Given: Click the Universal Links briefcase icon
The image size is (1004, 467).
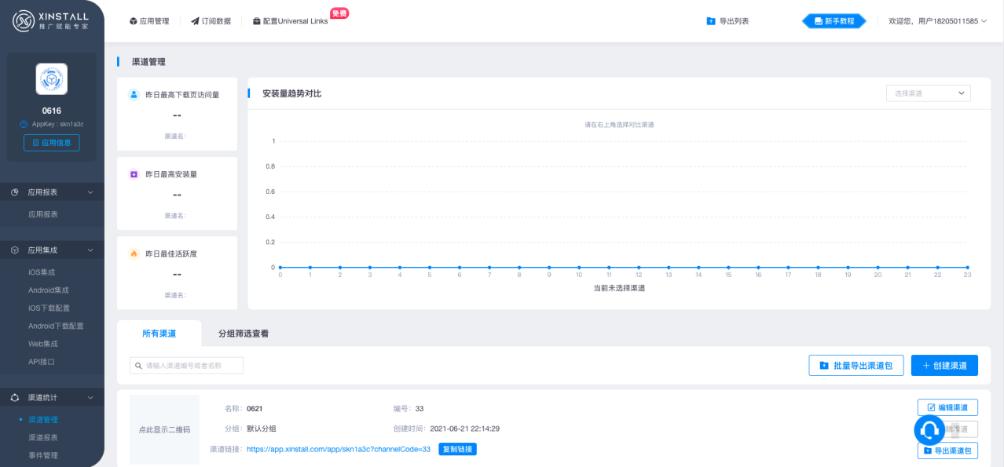Looking at the screenshot, I should tap(256, 21).
